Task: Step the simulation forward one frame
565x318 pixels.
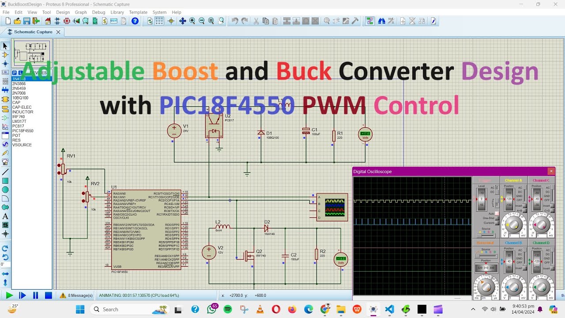Action: 23,295
